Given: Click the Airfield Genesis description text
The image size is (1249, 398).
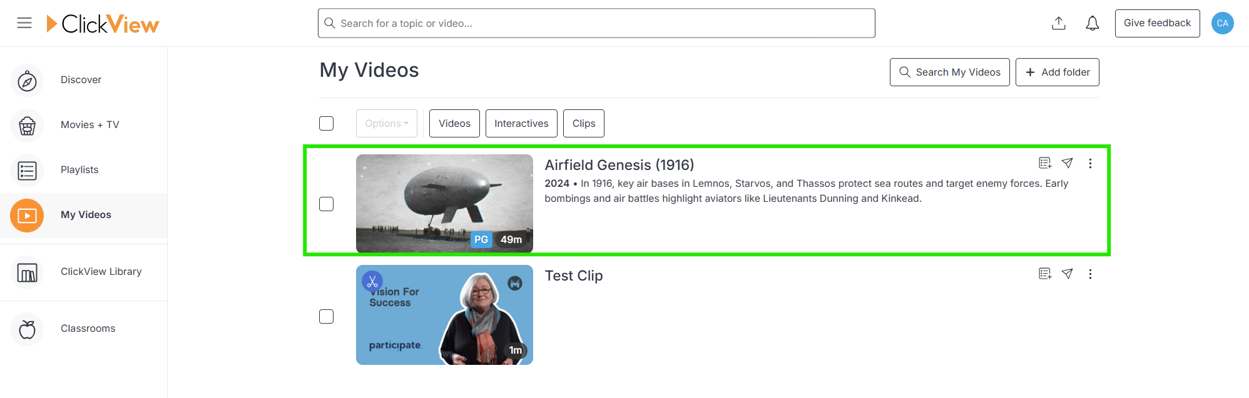Looking at the screenshot, I should click(x=806, y=191).
